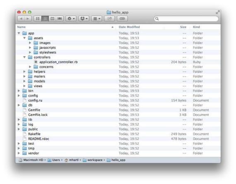Select the db folder icon
236x184 pixels.
(x=24, y=105)
